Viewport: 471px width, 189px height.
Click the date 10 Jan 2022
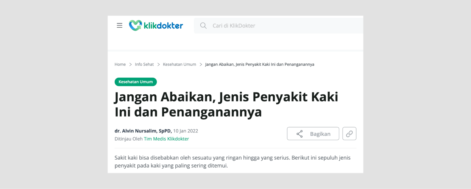click(186, 131)
